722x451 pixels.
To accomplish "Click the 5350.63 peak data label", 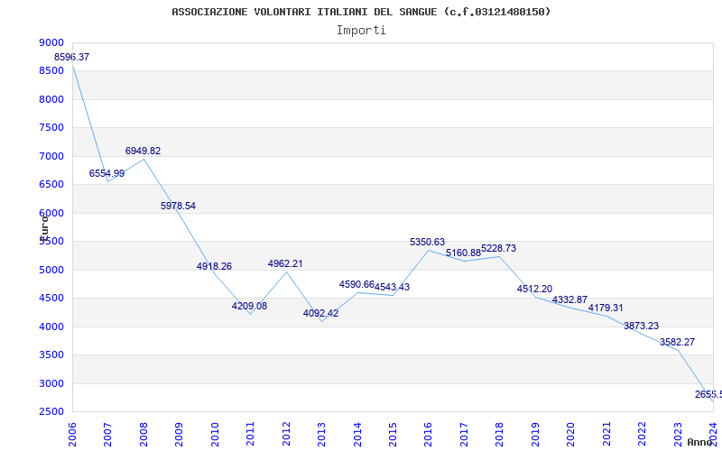I will [427, 242].
